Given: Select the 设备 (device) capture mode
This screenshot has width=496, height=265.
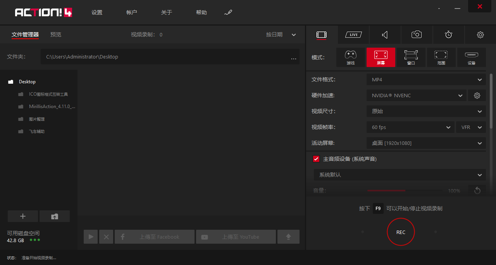Looking at the screenshot, I should 471,57.
